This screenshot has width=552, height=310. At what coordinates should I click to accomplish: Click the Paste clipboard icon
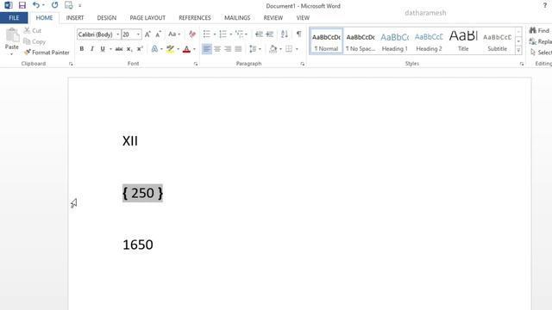coord(12,35)
